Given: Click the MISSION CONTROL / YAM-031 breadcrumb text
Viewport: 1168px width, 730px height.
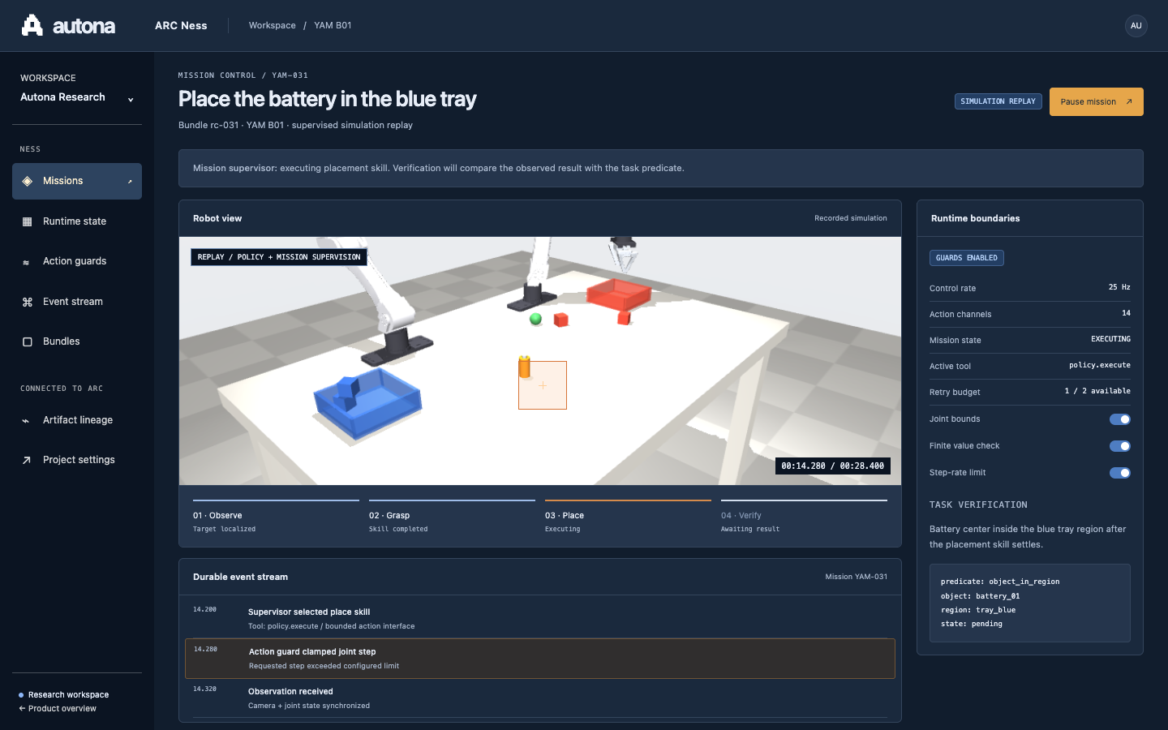Looking at the screenshot, I should point(243,75).
